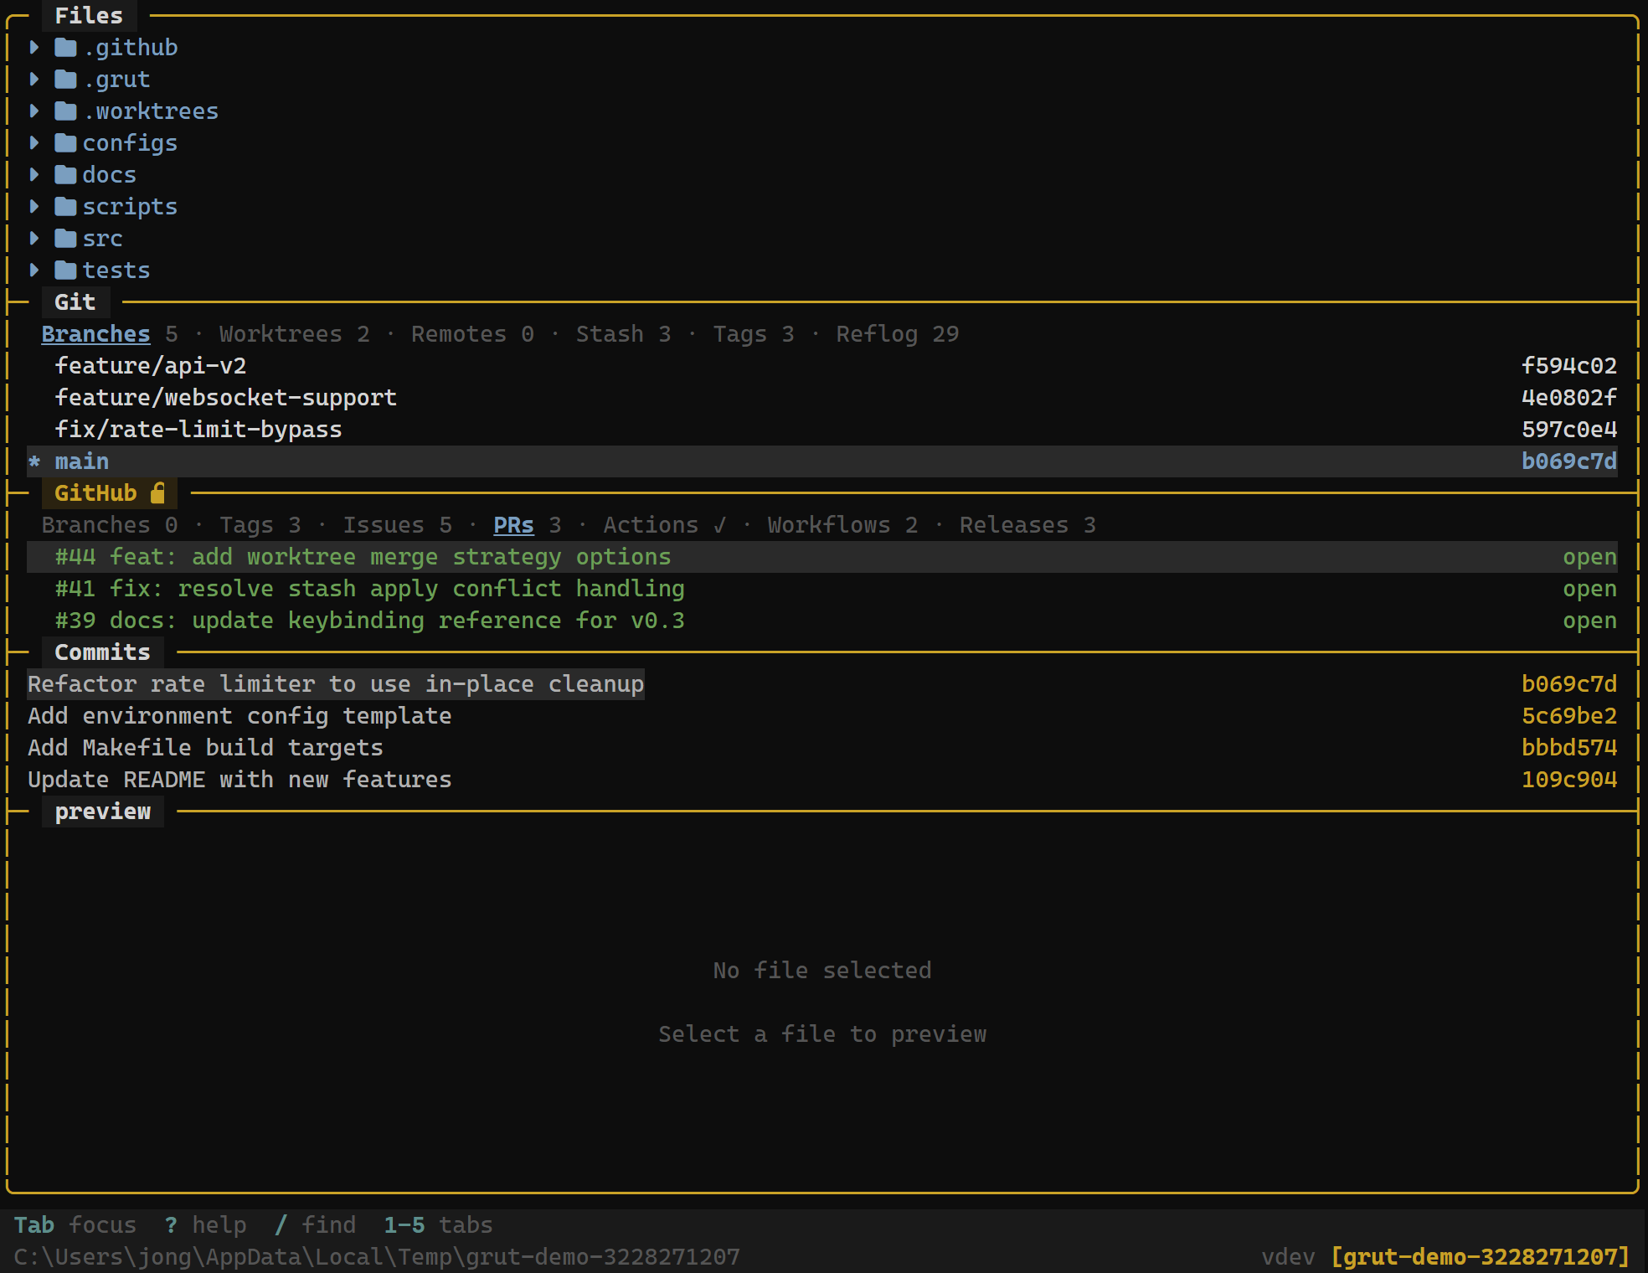Open the Git Tags tab

[x=754, y=334]
